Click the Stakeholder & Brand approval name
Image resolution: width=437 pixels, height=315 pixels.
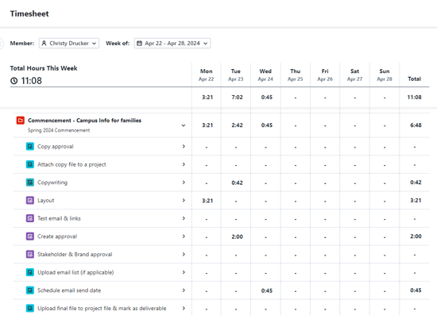[75, 255]
